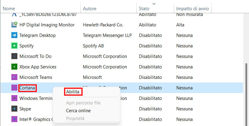Click the Intel Graphics icon

point(14,119)
